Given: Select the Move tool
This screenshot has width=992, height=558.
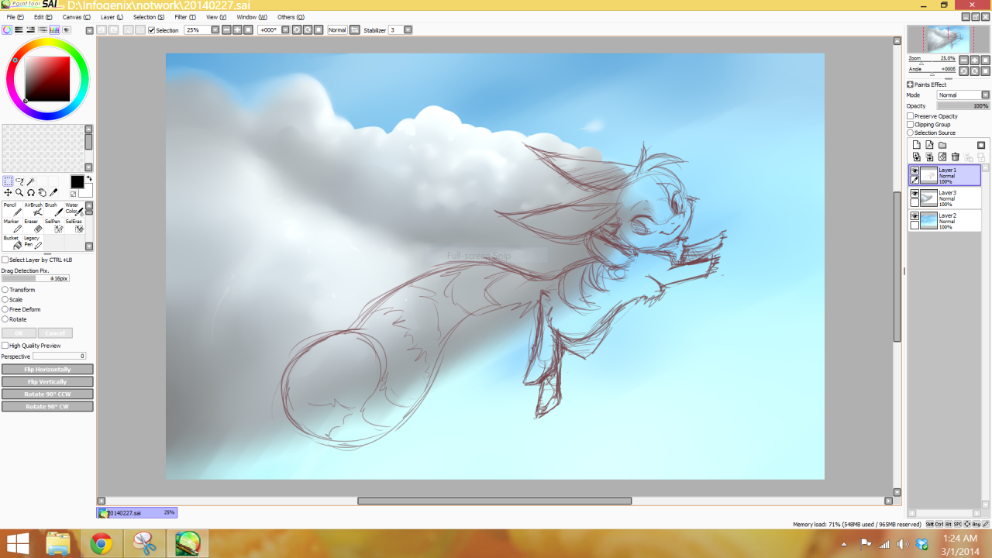Looking at the screenshot, I should tap(8, 192).
